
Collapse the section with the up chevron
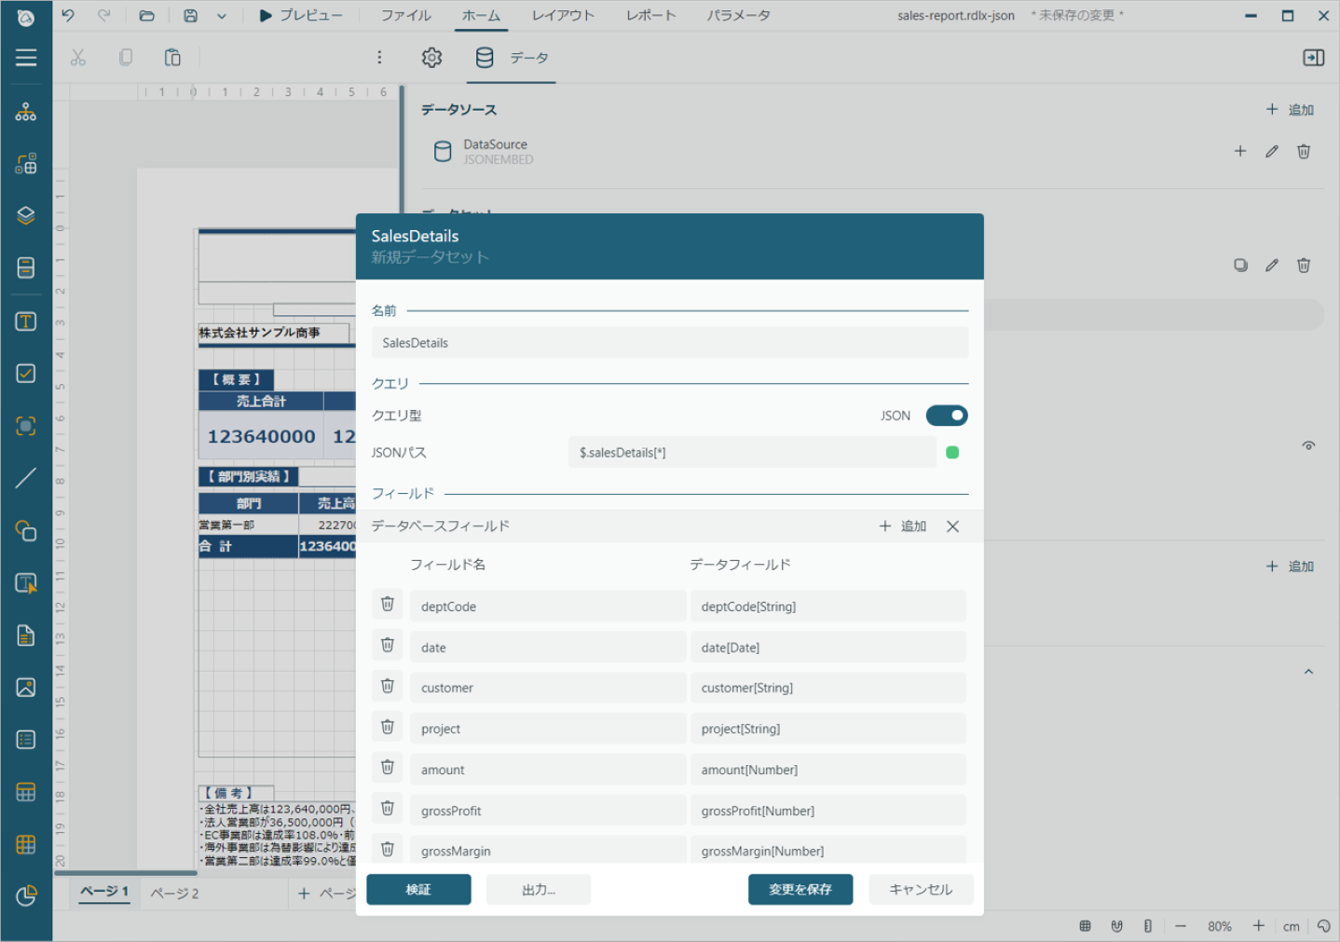[1308, 672]
